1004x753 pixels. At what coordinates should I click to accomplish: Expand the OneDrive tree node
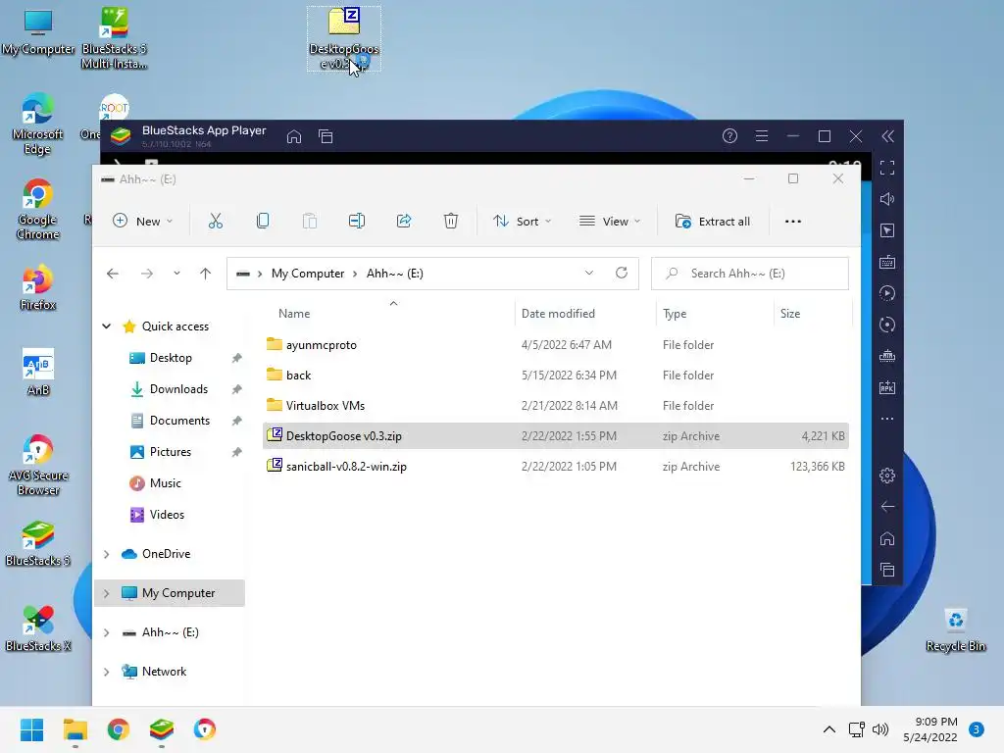(x=106, y=554)
